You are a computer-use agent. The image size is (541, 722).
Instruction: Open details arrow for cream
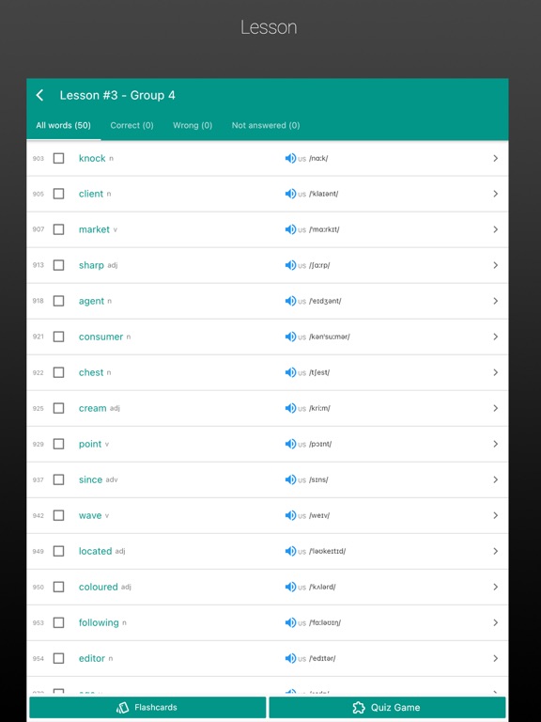pos(496,408)
